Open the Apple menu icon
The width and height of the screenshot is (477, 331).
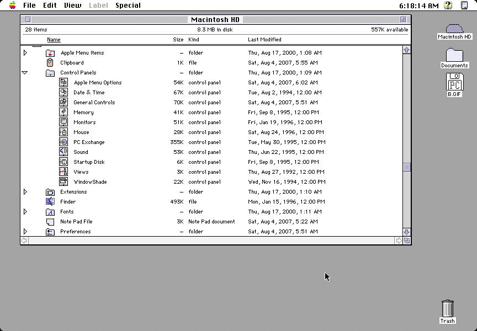tap(13, 5)
